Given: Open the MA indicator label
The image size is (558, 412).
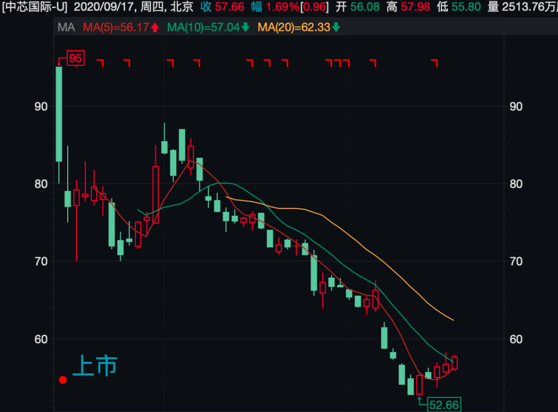Looking at the screenshot, I should point(66,27).
